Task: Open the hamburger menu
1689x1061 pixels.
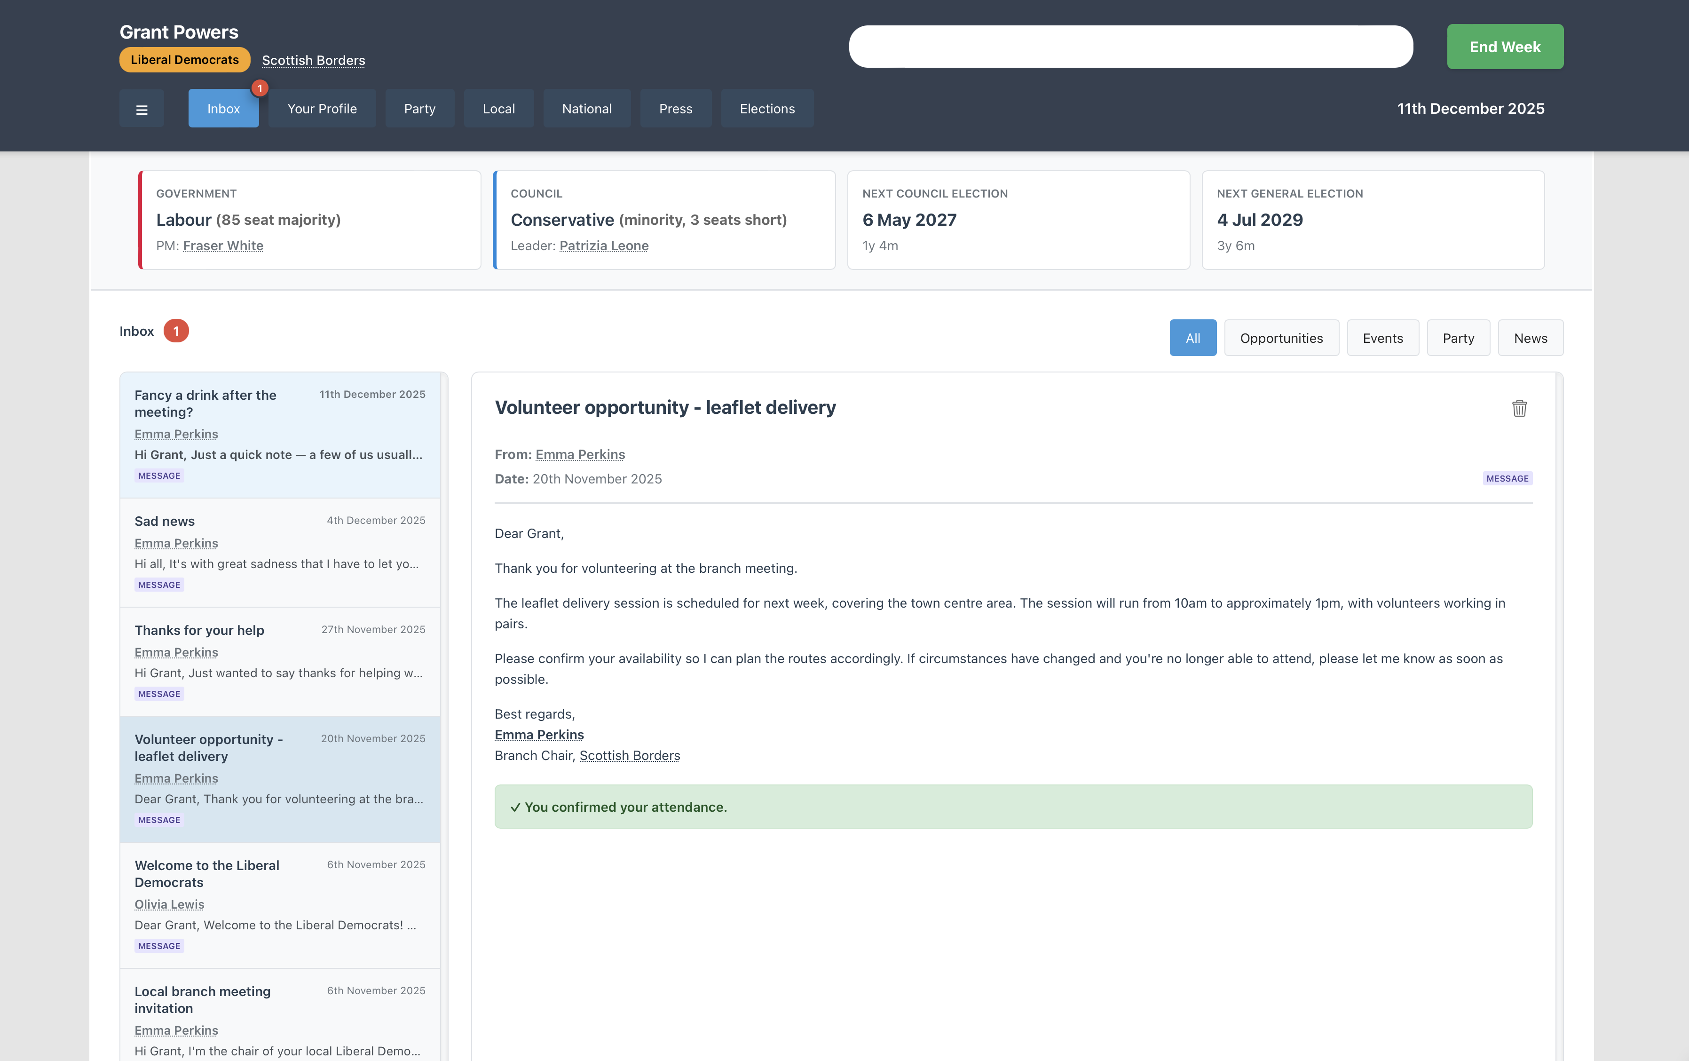Action: tap(142, 109)
